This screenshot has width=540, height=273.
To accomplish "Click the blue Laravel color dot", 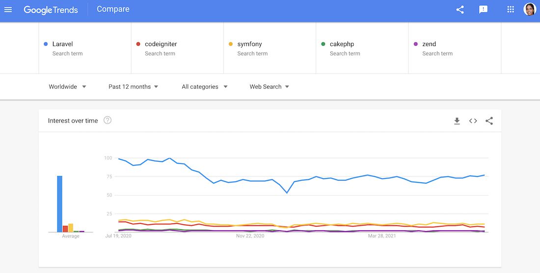I will [x=46, y=44].
